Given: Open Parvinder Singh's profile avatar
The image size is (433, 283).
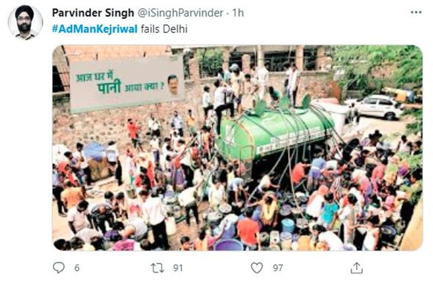Looking at the screenshot, I should tap(25, 22).
